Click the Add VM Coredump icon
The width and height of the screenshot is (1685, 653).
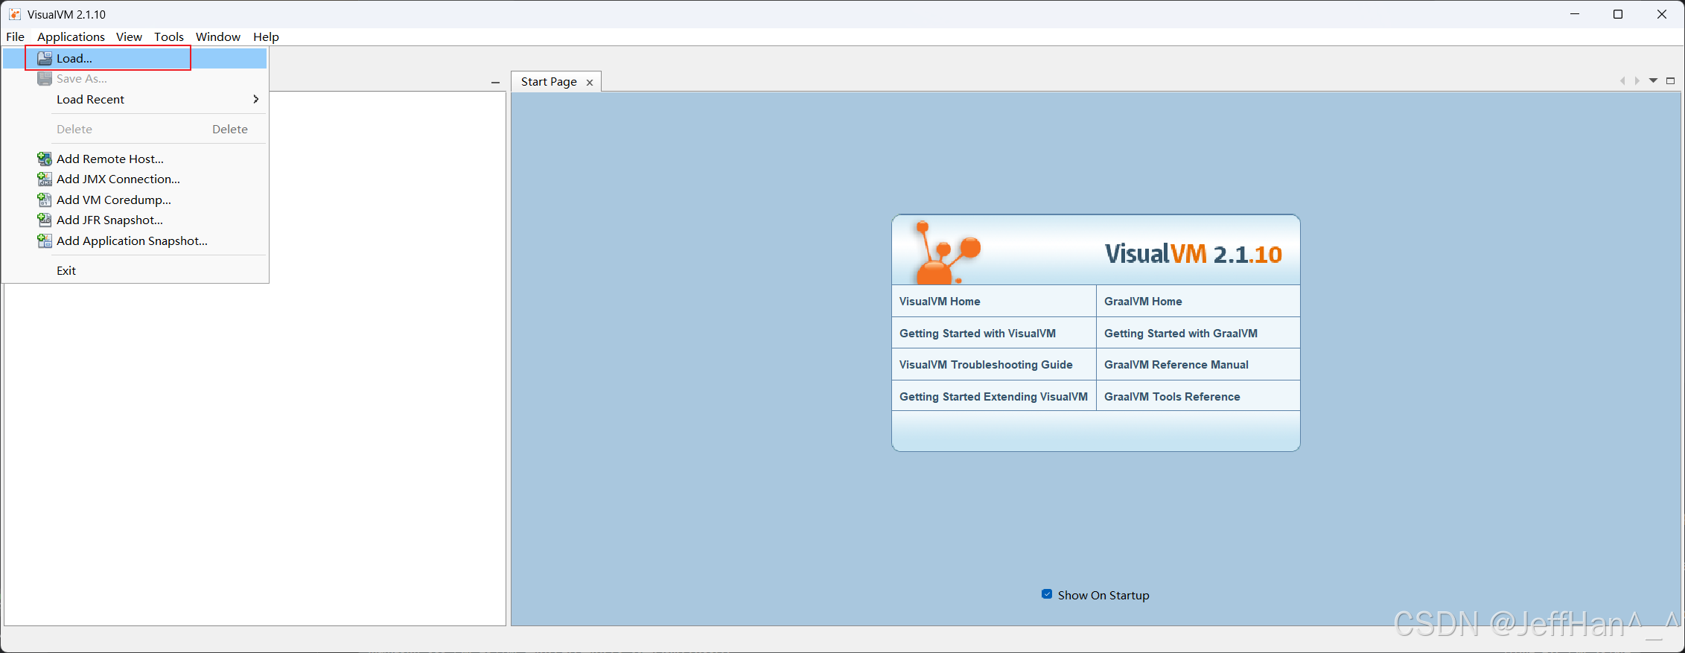click(45, 200)
